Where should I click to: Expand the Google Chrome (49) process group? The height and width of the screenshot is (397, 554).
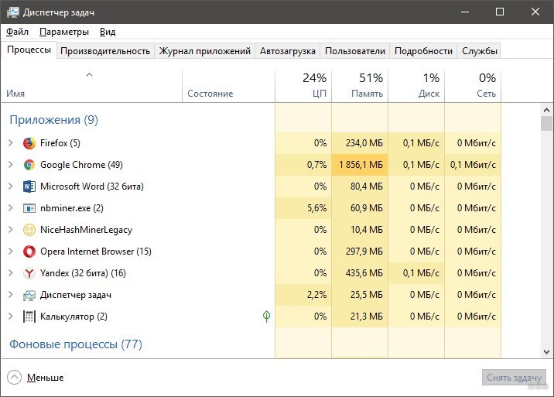11,164
